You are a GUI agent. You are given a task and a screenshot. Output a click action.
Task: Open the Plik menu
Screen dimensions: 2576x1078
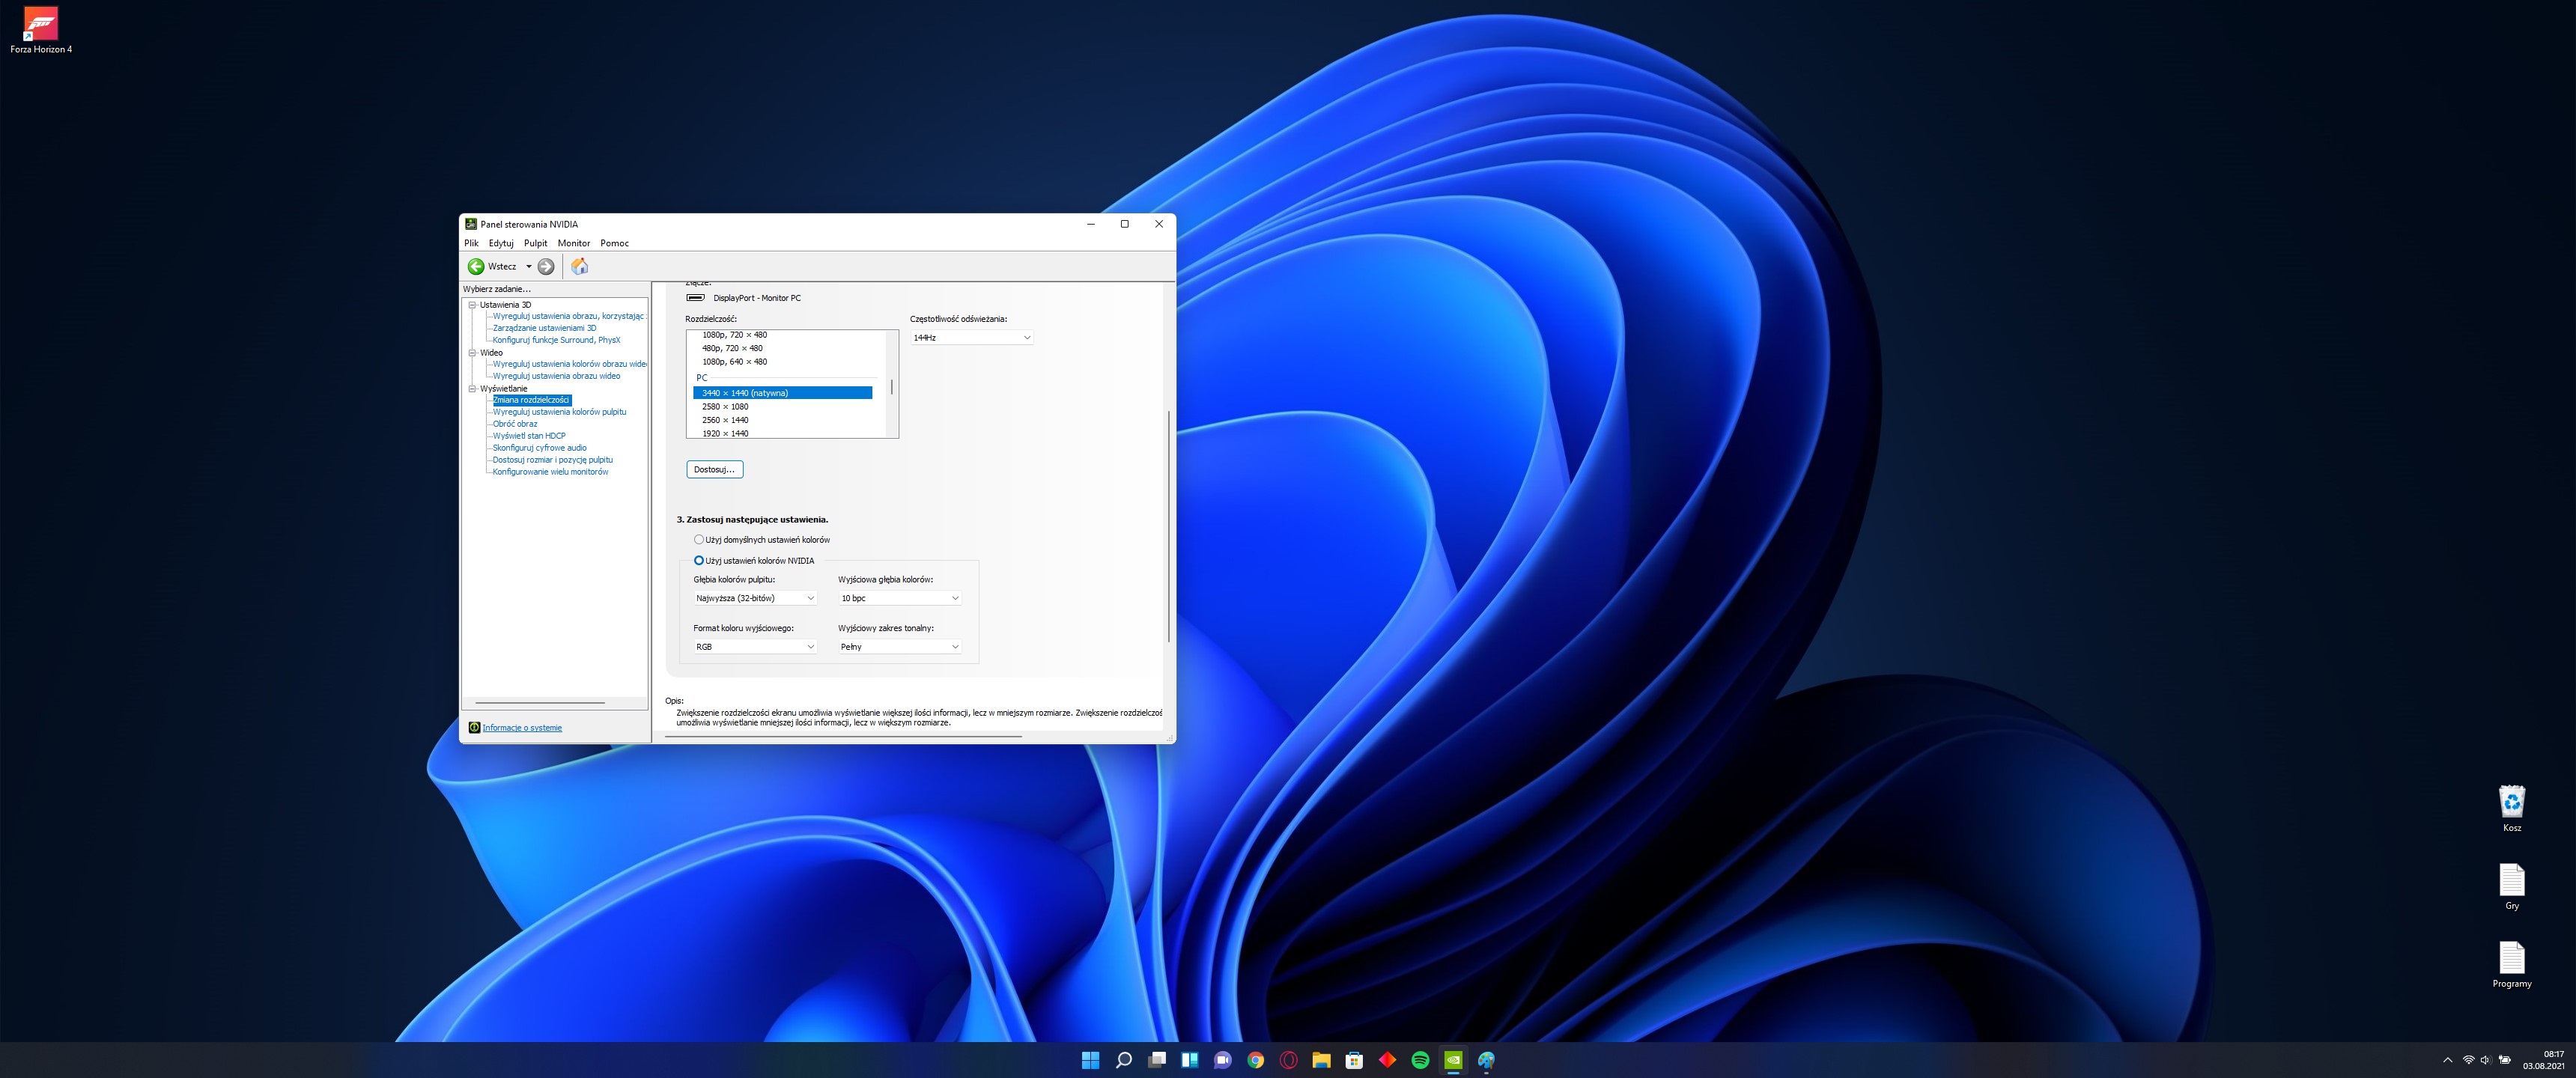pyautogui.click(x=471, y=243)
